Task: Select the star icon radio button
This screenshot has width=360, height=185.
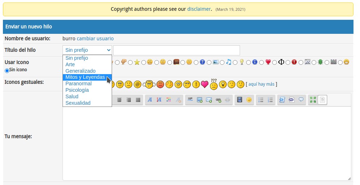Action: 130,62
